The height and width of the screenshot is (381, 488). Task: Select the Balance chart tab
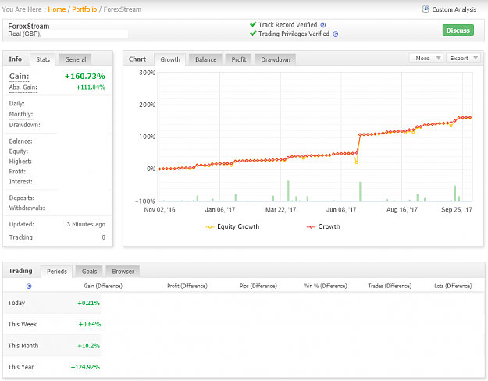[205, 59]
